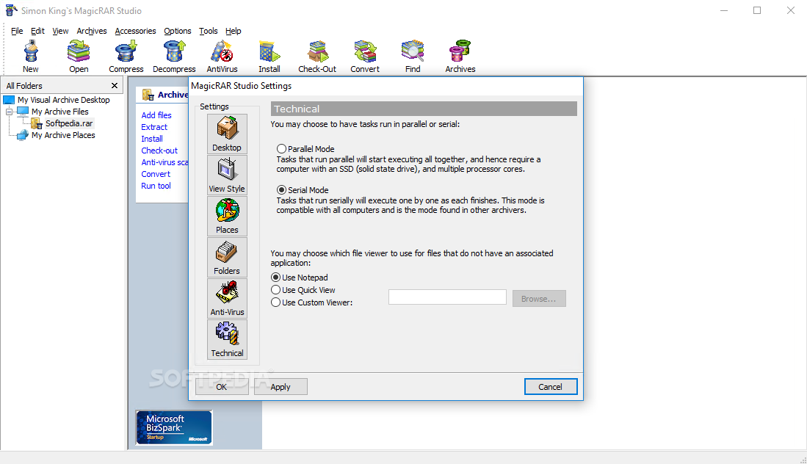Select My Archive Files tree item

click(x=60, y=112)
